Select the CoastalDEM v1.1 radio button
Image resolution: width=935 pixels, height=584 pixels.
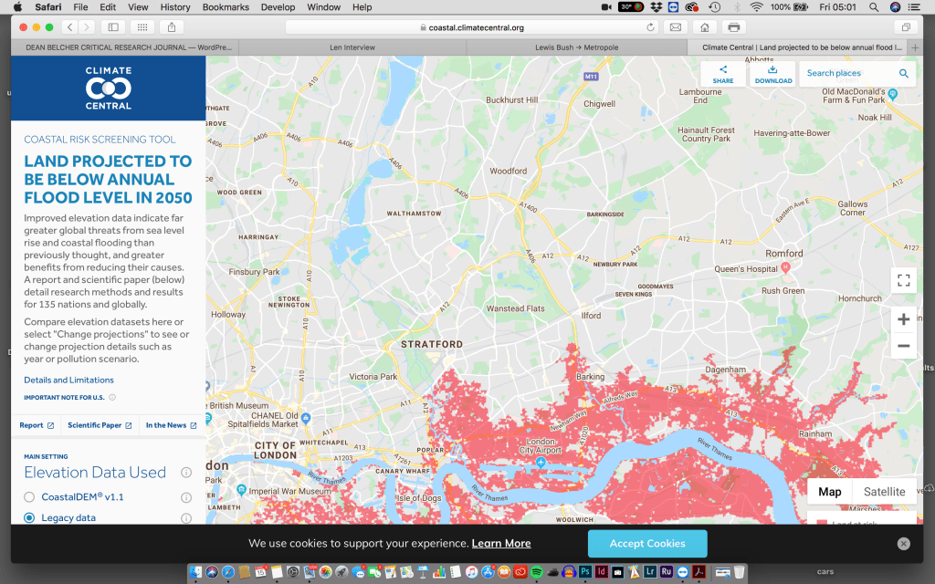tap(29, 497)
